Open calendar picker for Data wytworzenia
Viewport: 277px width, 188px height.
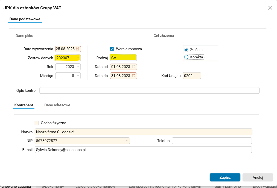[x=78, y=49]
